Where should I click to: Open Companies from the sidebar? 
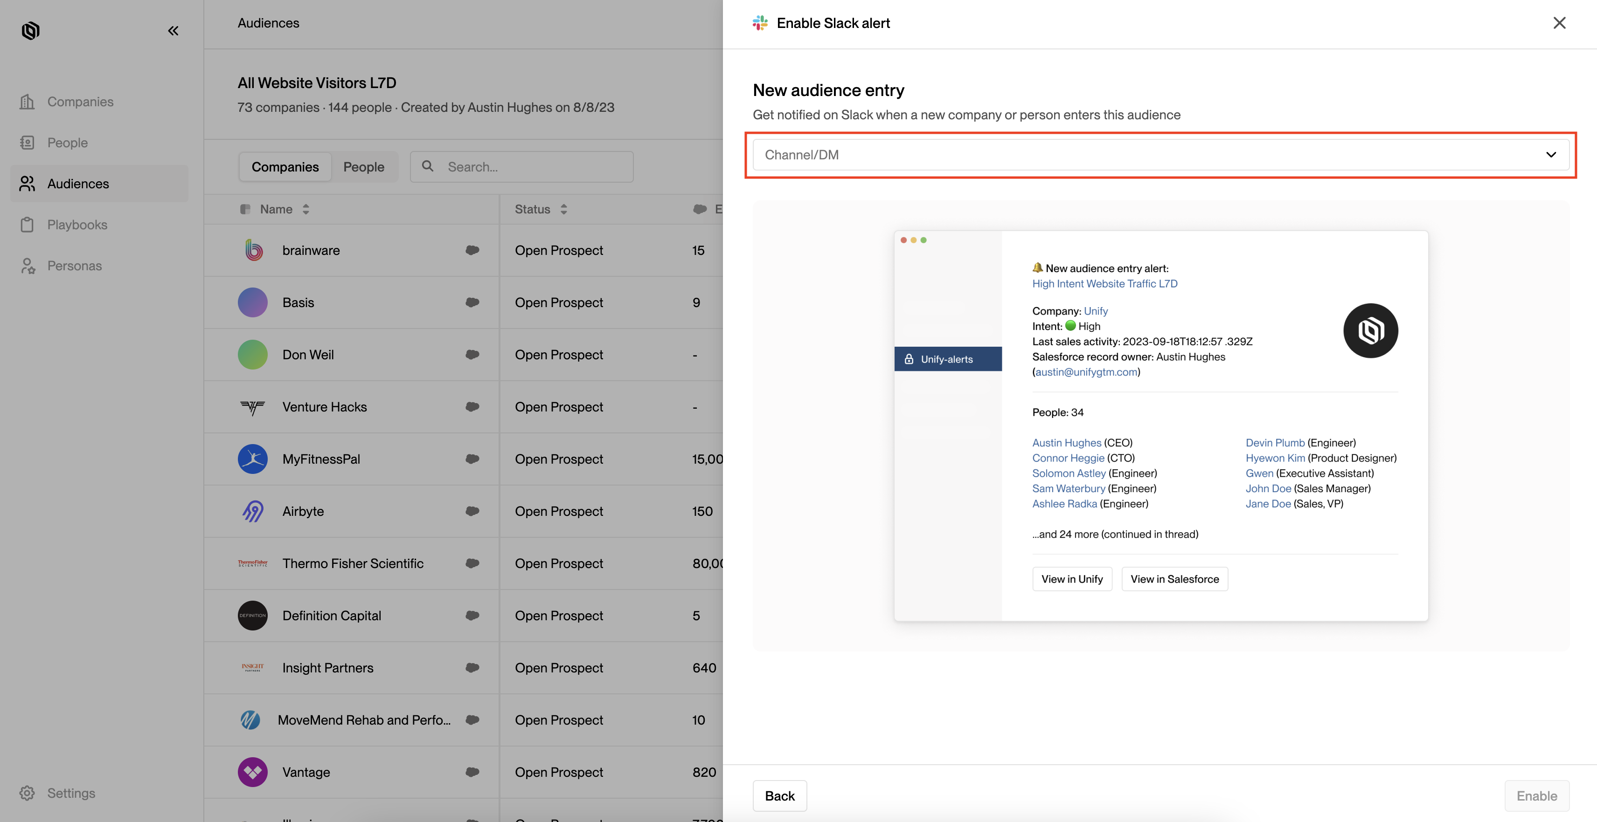pos(80,102)
